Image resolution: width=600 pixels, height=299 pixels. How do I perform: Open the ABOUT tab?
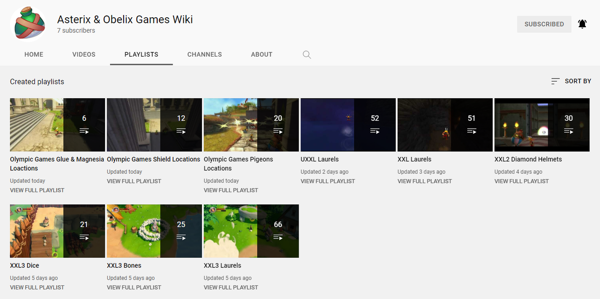tap(262, 54)
